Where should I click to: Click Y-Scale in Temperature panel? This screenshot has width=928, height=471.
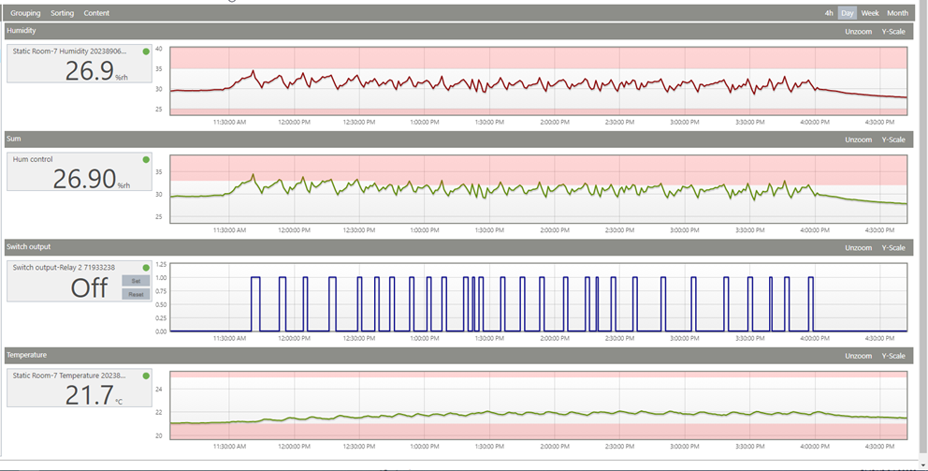[x=893, y=356]
